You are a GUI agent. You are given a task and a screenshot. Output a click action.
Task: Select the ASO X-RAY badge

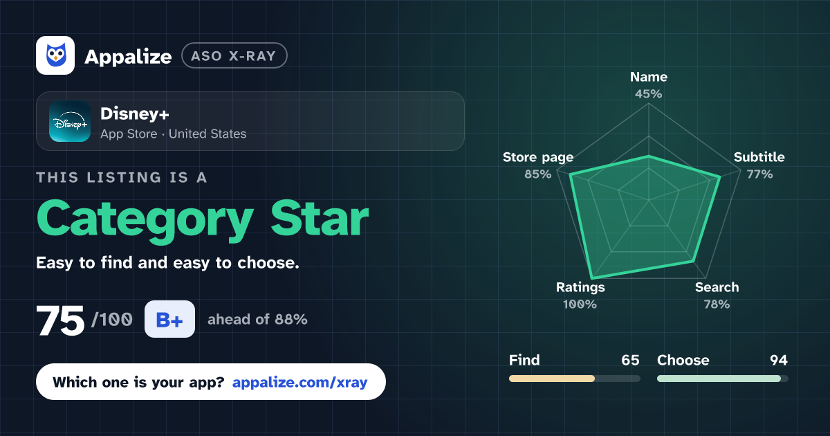[234, 56]
